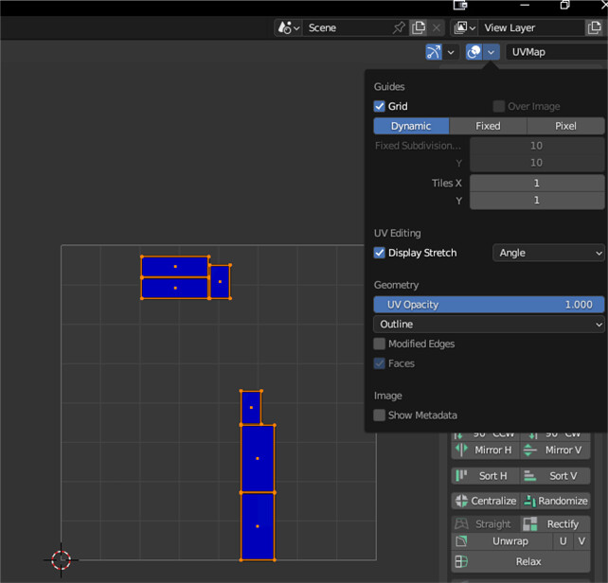608x583 pixels.
Task: Toggle the Over Image checkbox
Action: (x=499, y=106)
